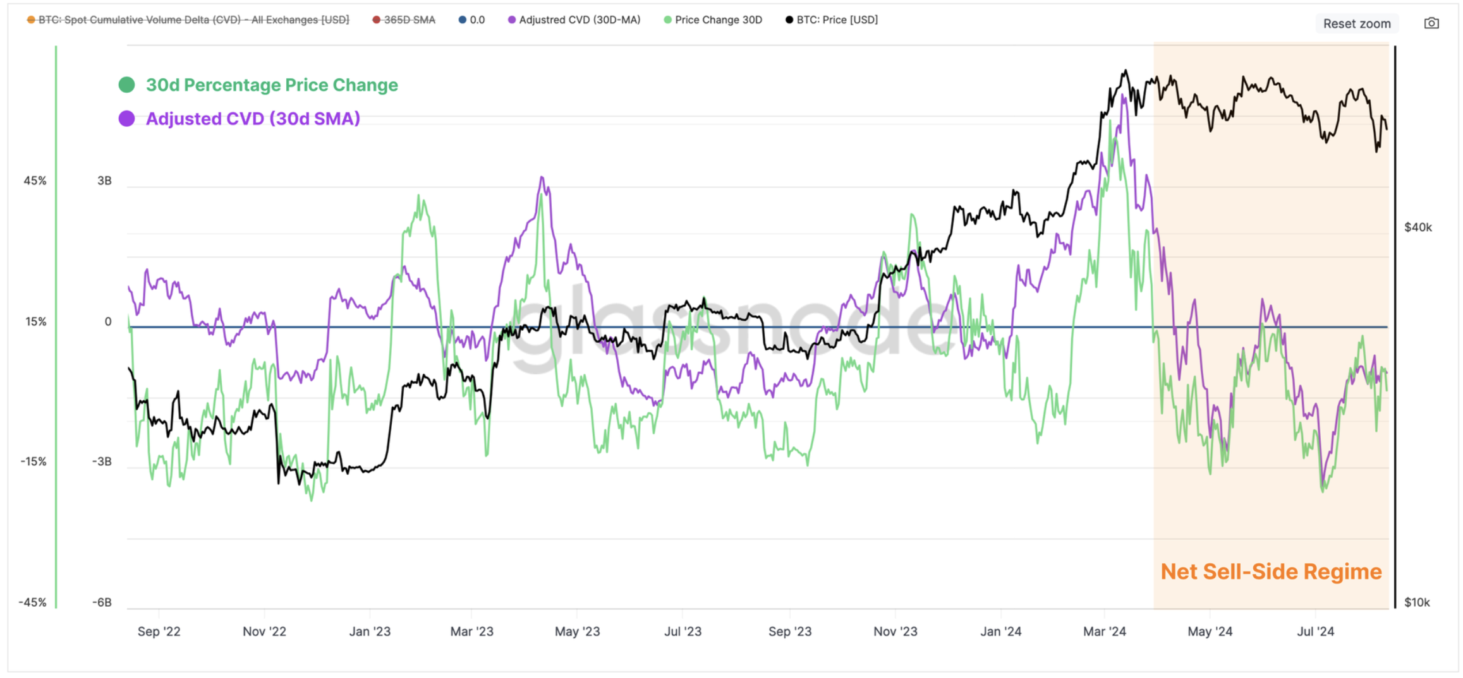The height and width of the screenshot is (678, 1463).
Task: Click the Jul '24 x-axis label
Action: [x=1315, y=631]
